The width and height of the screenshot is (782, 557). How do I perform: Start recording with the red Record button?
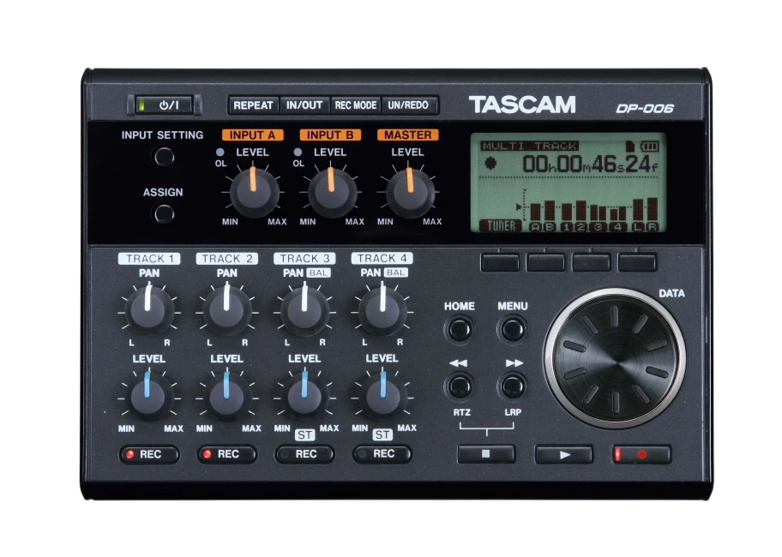click(x=642, y=454)
